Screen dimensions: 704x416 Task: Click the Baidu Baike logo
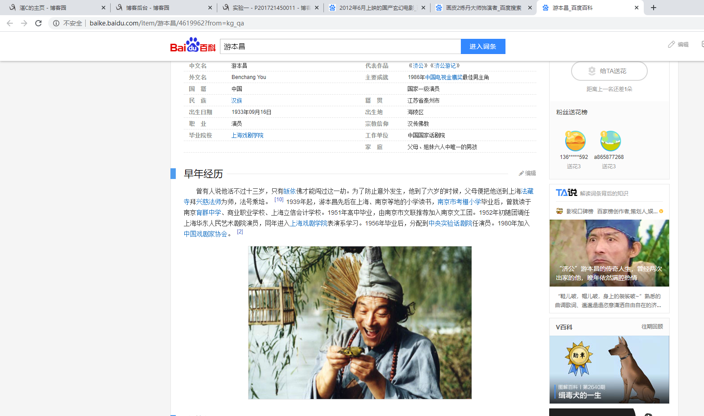[193, 46]
